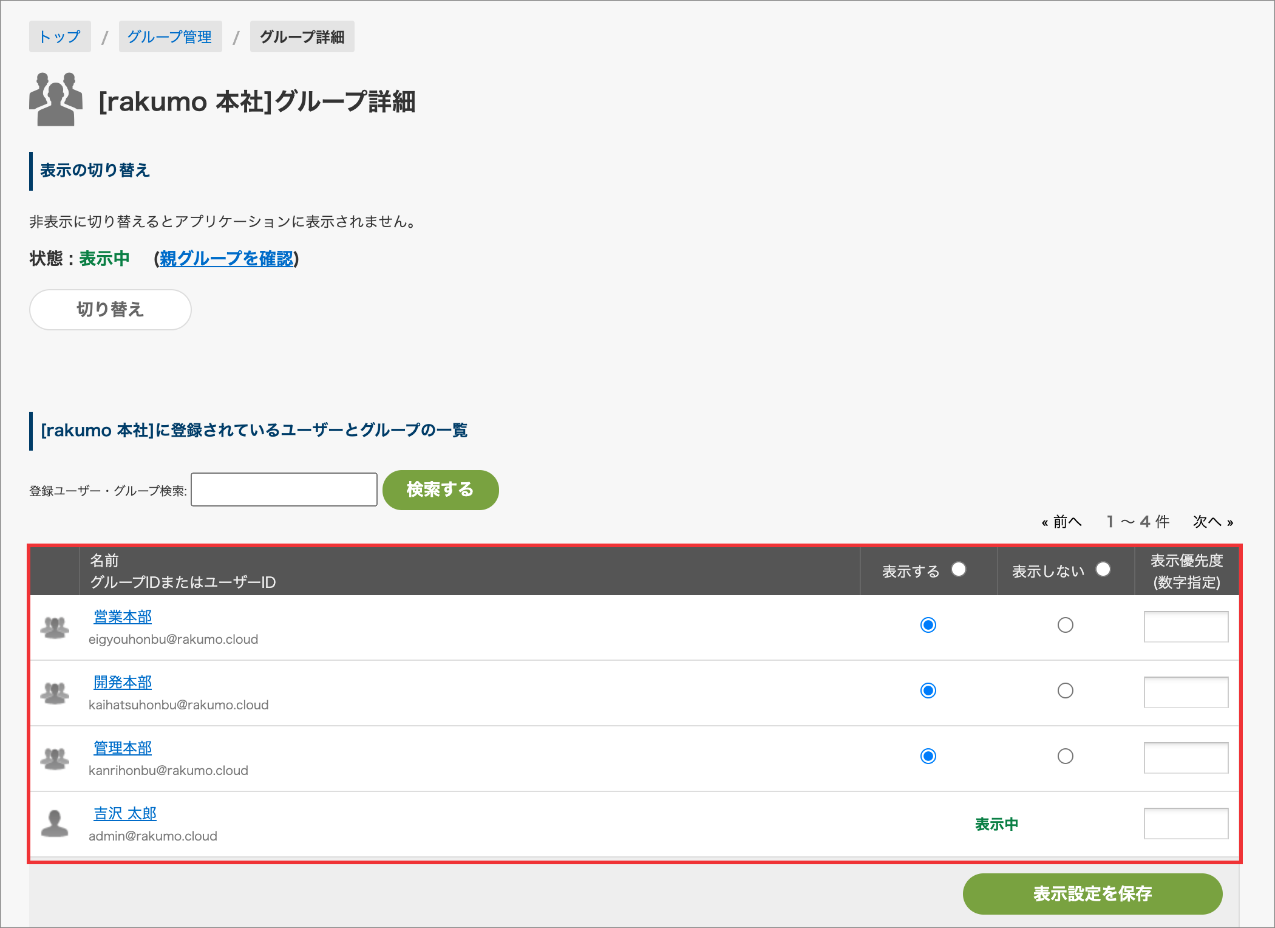Click the 表示設定を保存 button
Viewport: 1275px width, 928px height.
(1092, 893)
